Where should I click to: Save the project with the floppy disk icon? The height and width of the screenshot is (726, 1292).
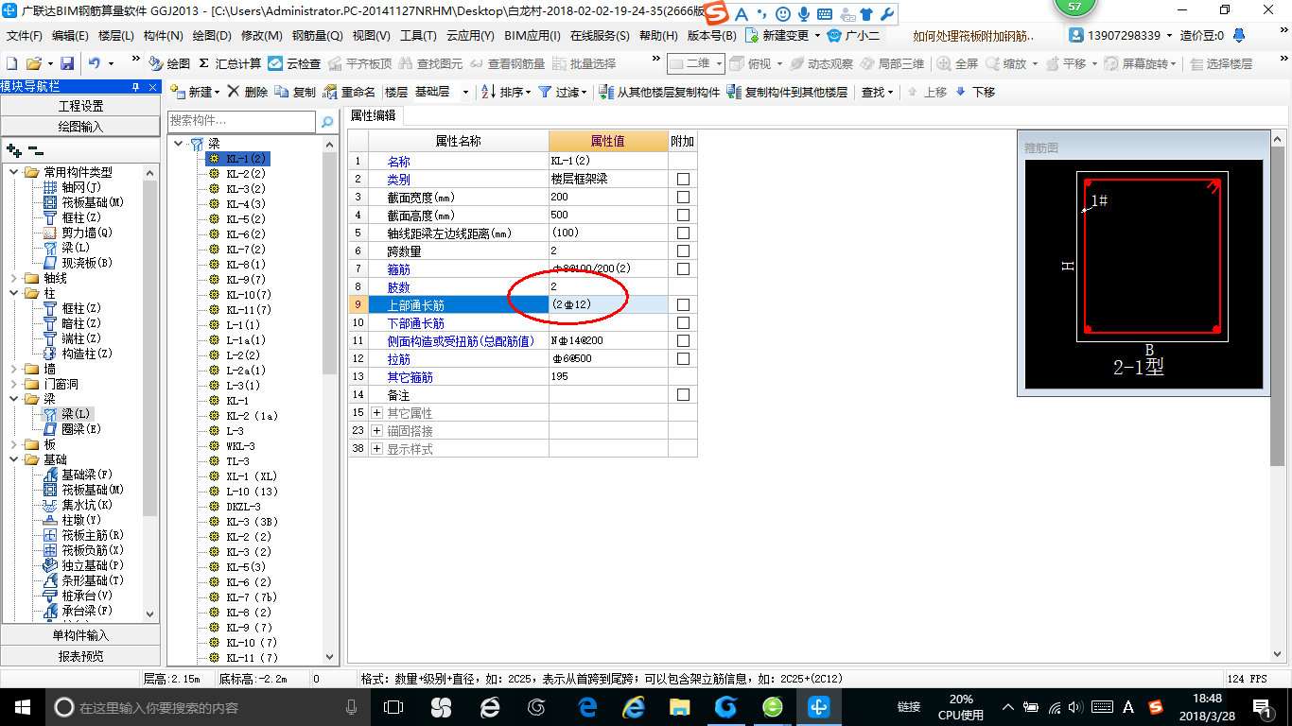coord(67,63)
